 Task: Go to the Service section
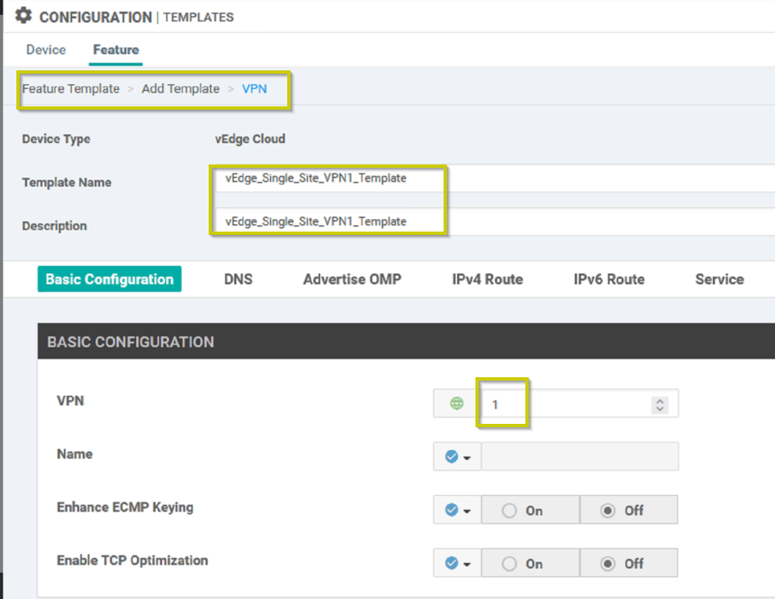point(719,279)
